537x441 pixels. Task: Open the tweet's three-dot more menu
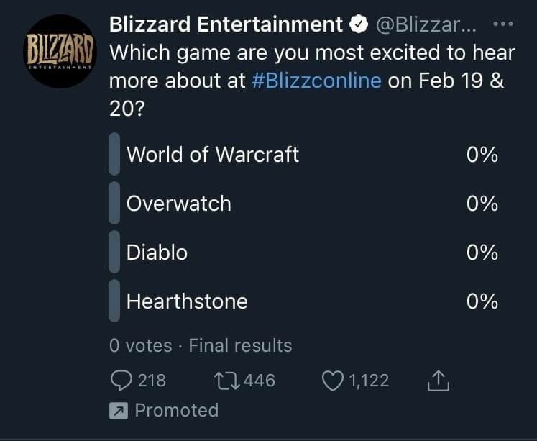tap(505, 24)
